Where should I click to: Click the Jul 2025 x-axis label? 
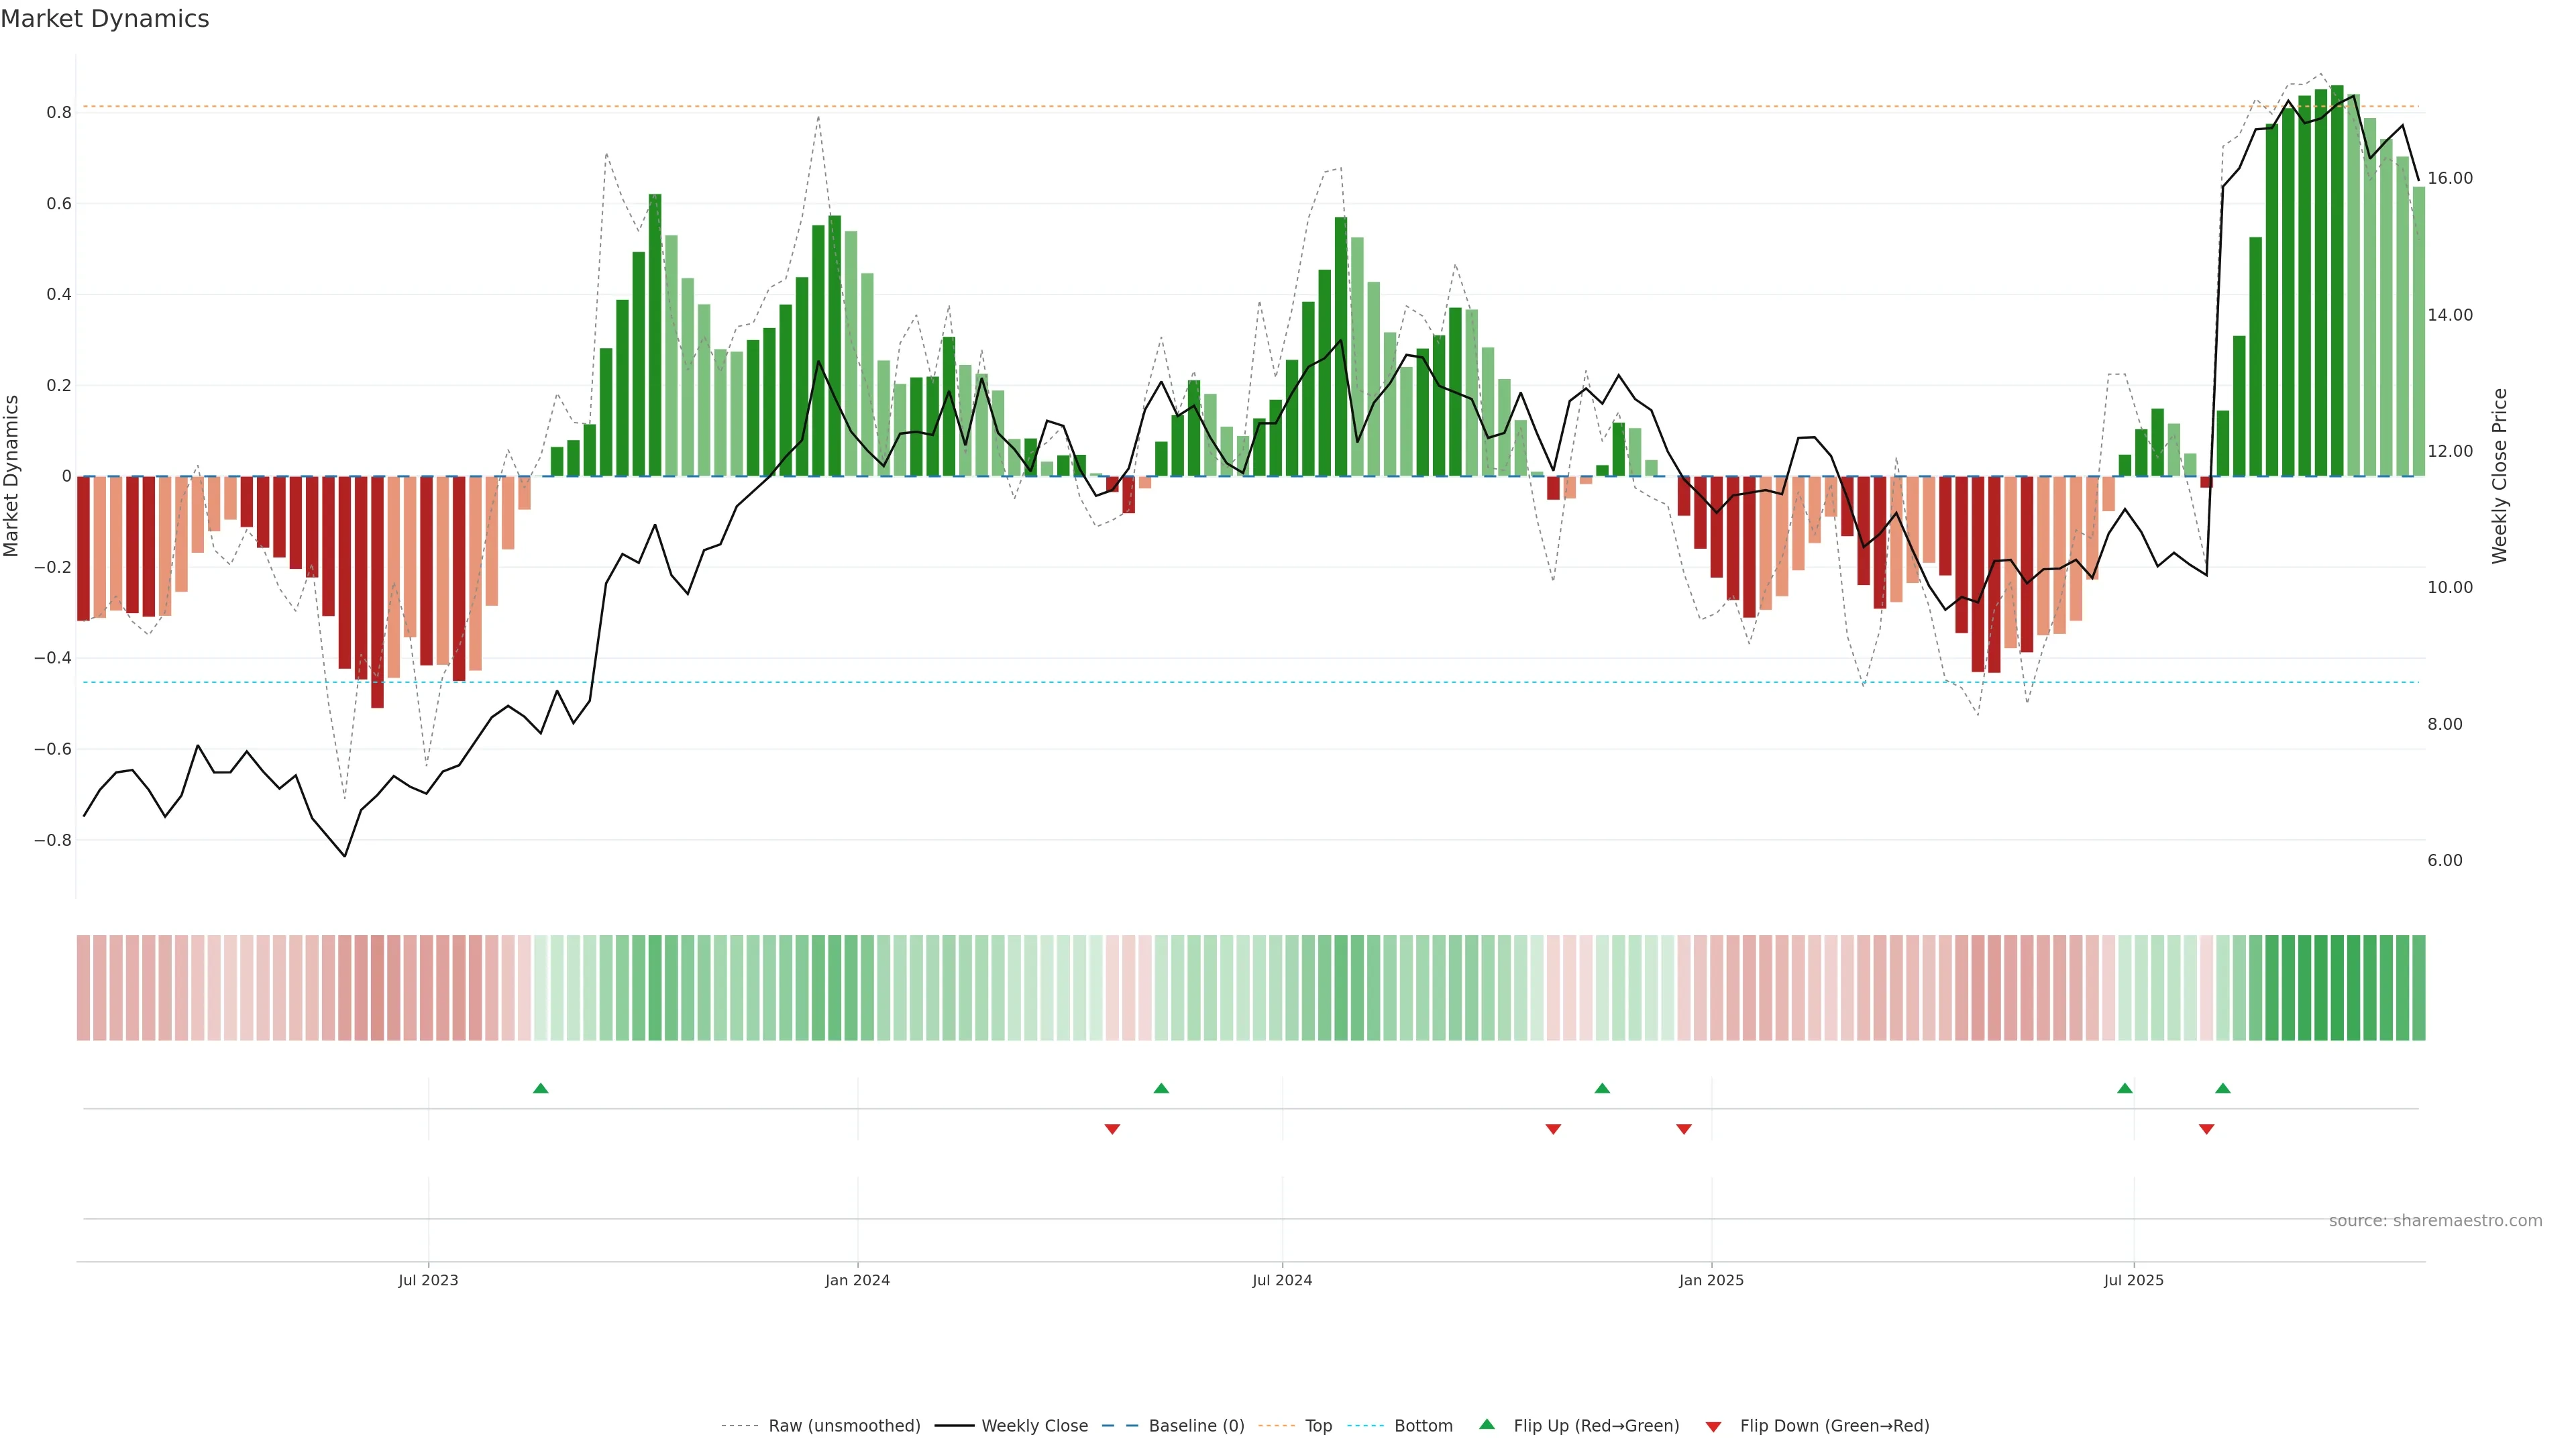(x=2133, y=1280)
